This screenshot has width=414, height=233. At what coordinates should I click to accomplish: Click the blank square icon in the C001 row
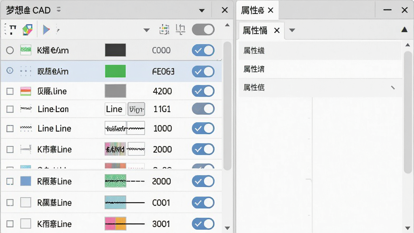[x=25, y=202]
